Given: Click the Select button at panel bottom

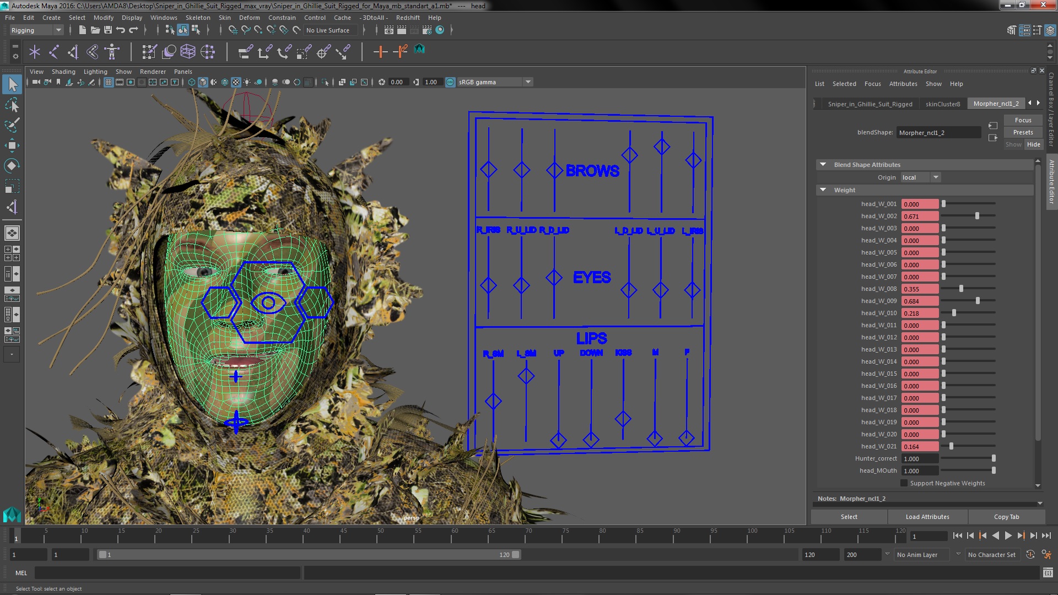Looking at the screenshot, I should [849, 517].
